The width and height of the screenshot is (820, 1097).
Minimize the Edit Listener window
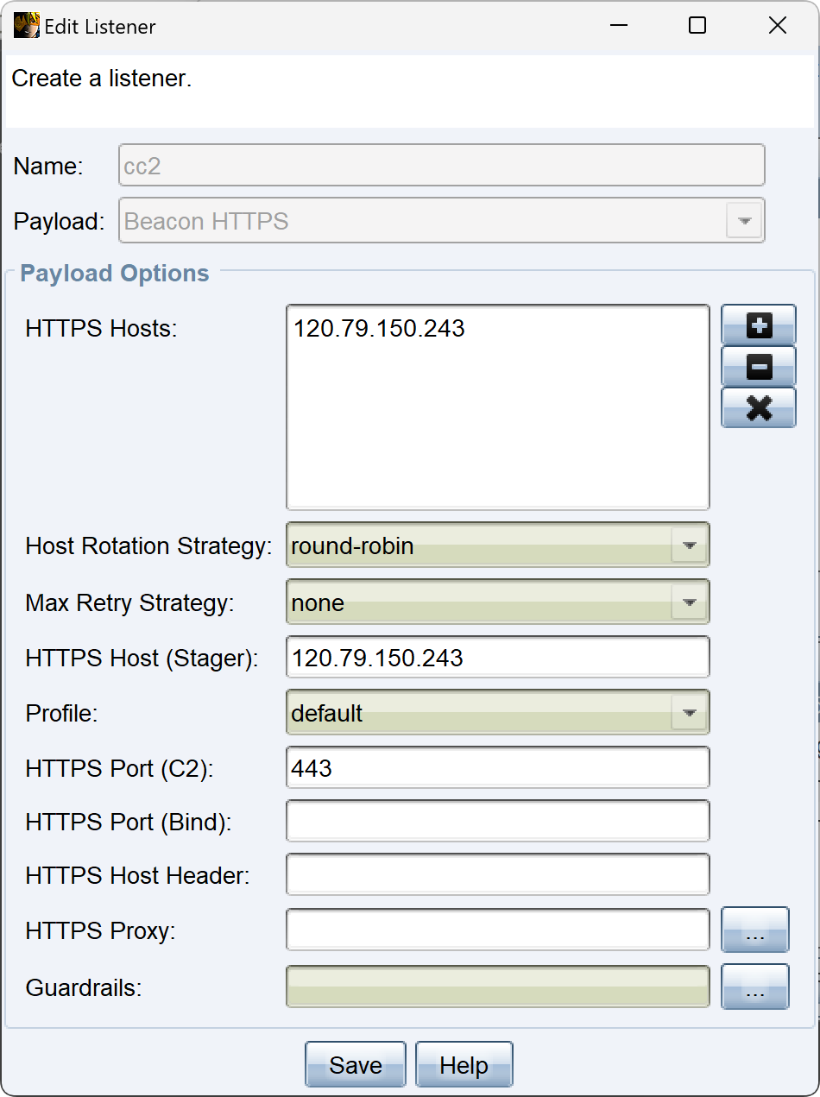[x=618, y=26]
